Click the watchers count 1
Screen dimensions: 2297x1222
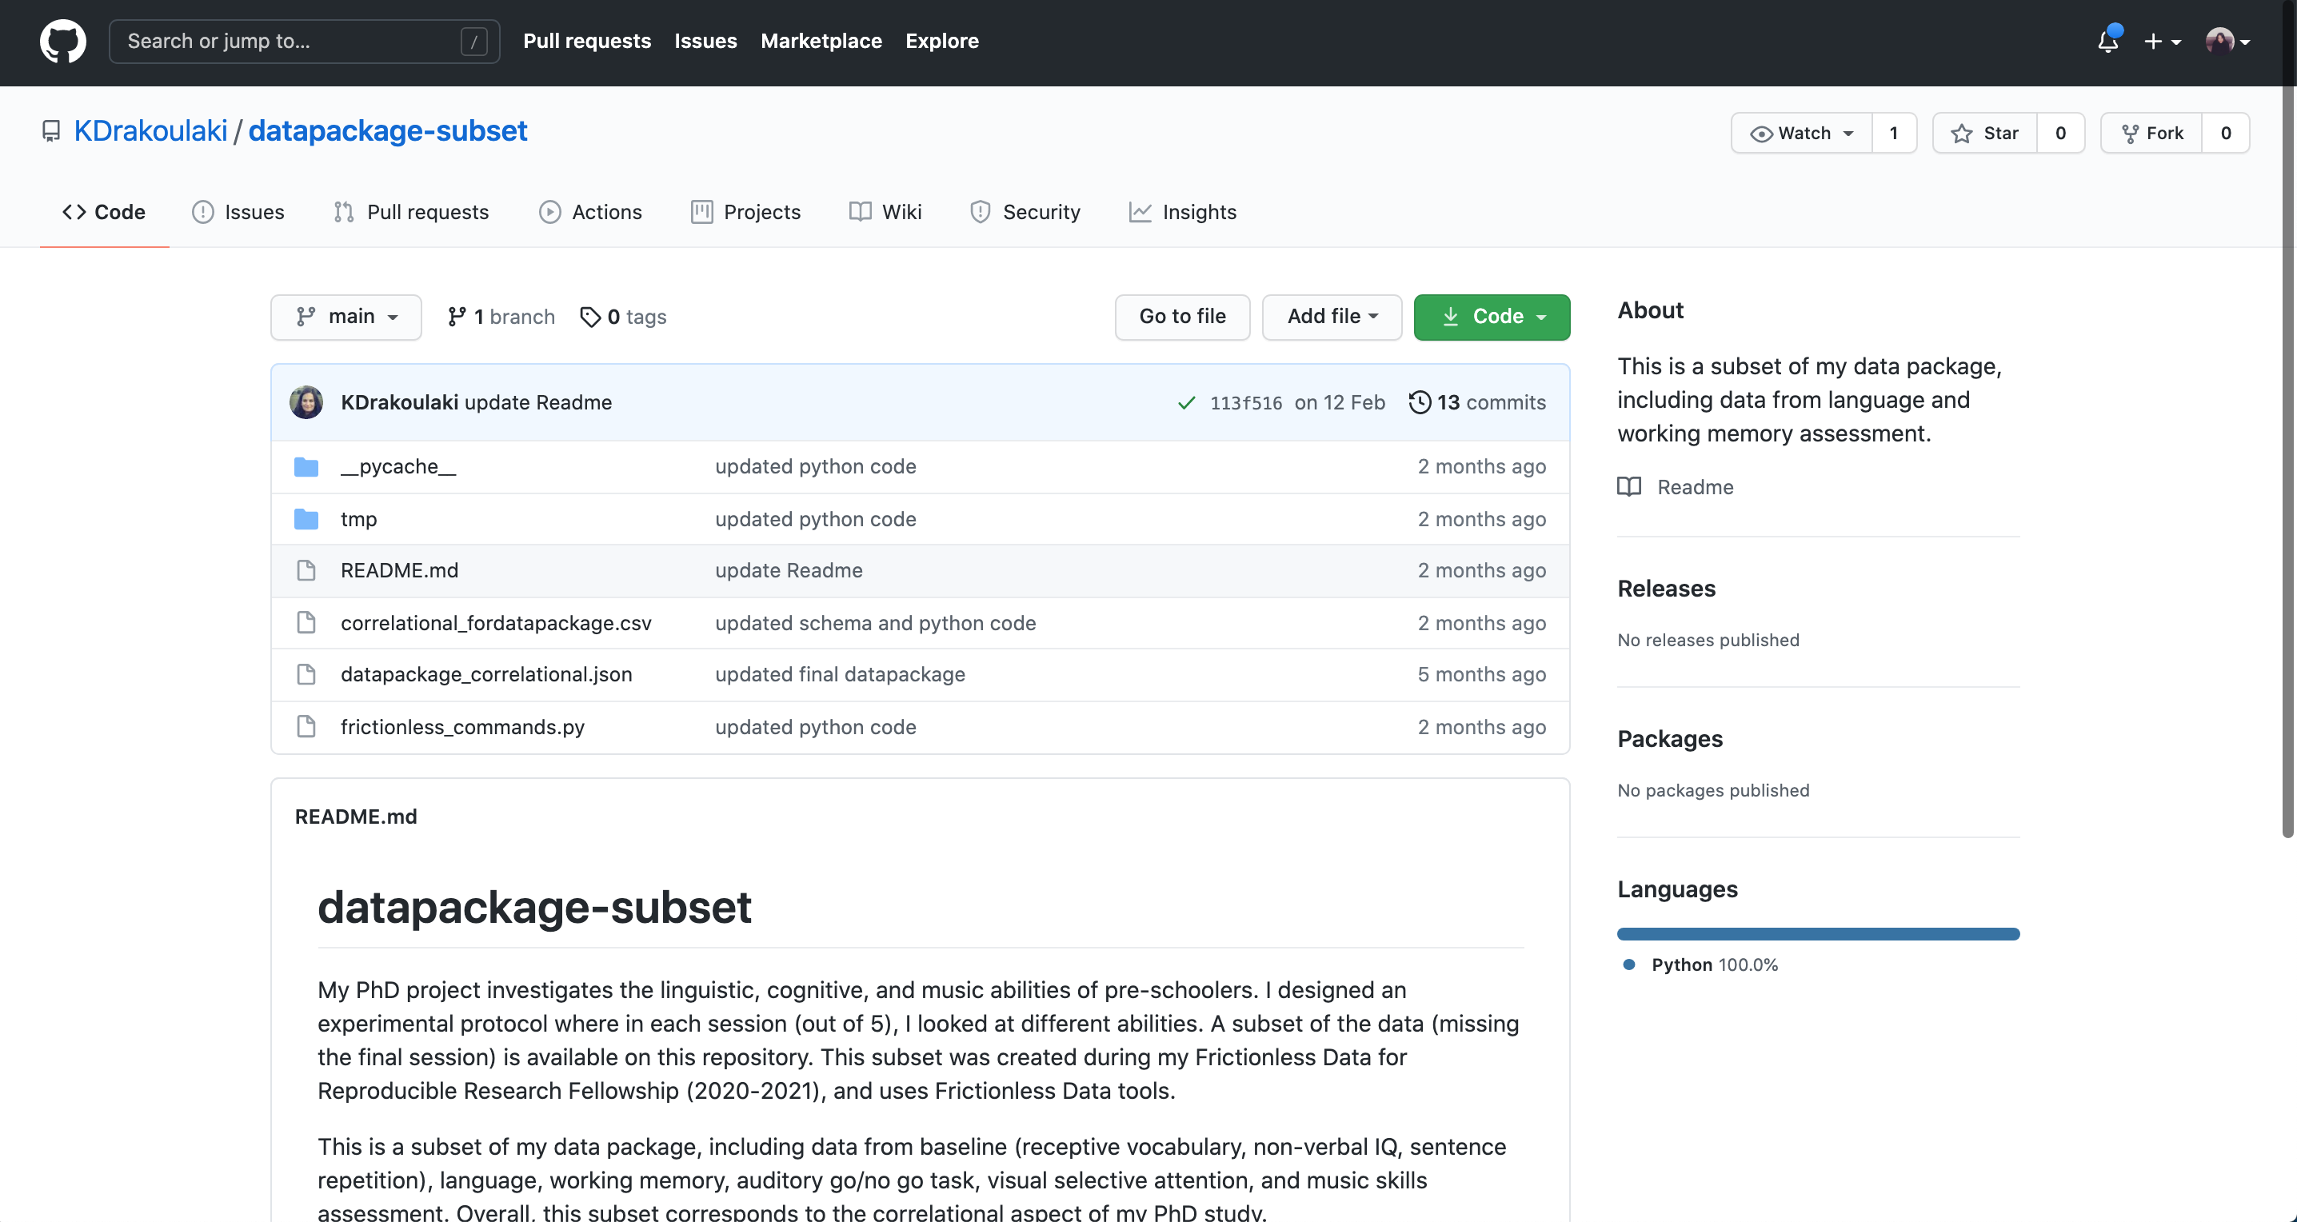[x=1894, y=133]
